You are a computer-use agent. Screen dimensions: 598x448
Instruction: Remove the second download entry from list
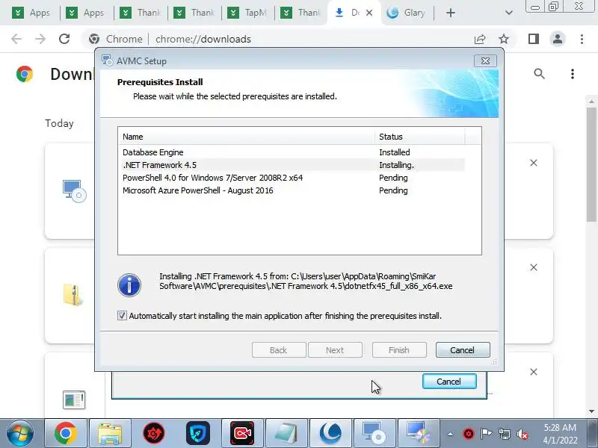[x=534, y=267]
